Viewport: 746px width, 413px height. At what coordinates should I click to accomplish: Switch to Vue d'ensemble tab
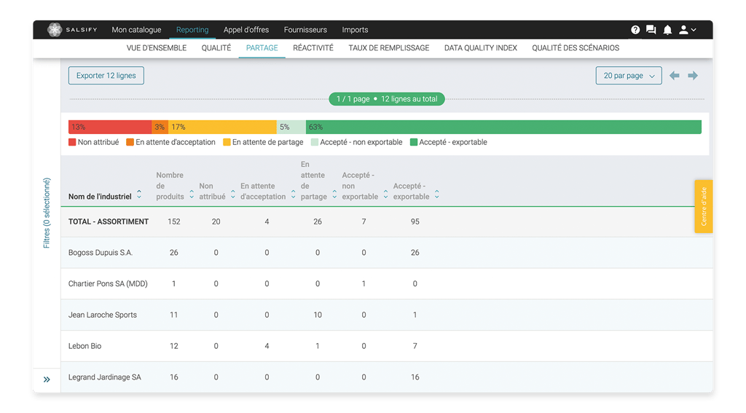[157, 48]
